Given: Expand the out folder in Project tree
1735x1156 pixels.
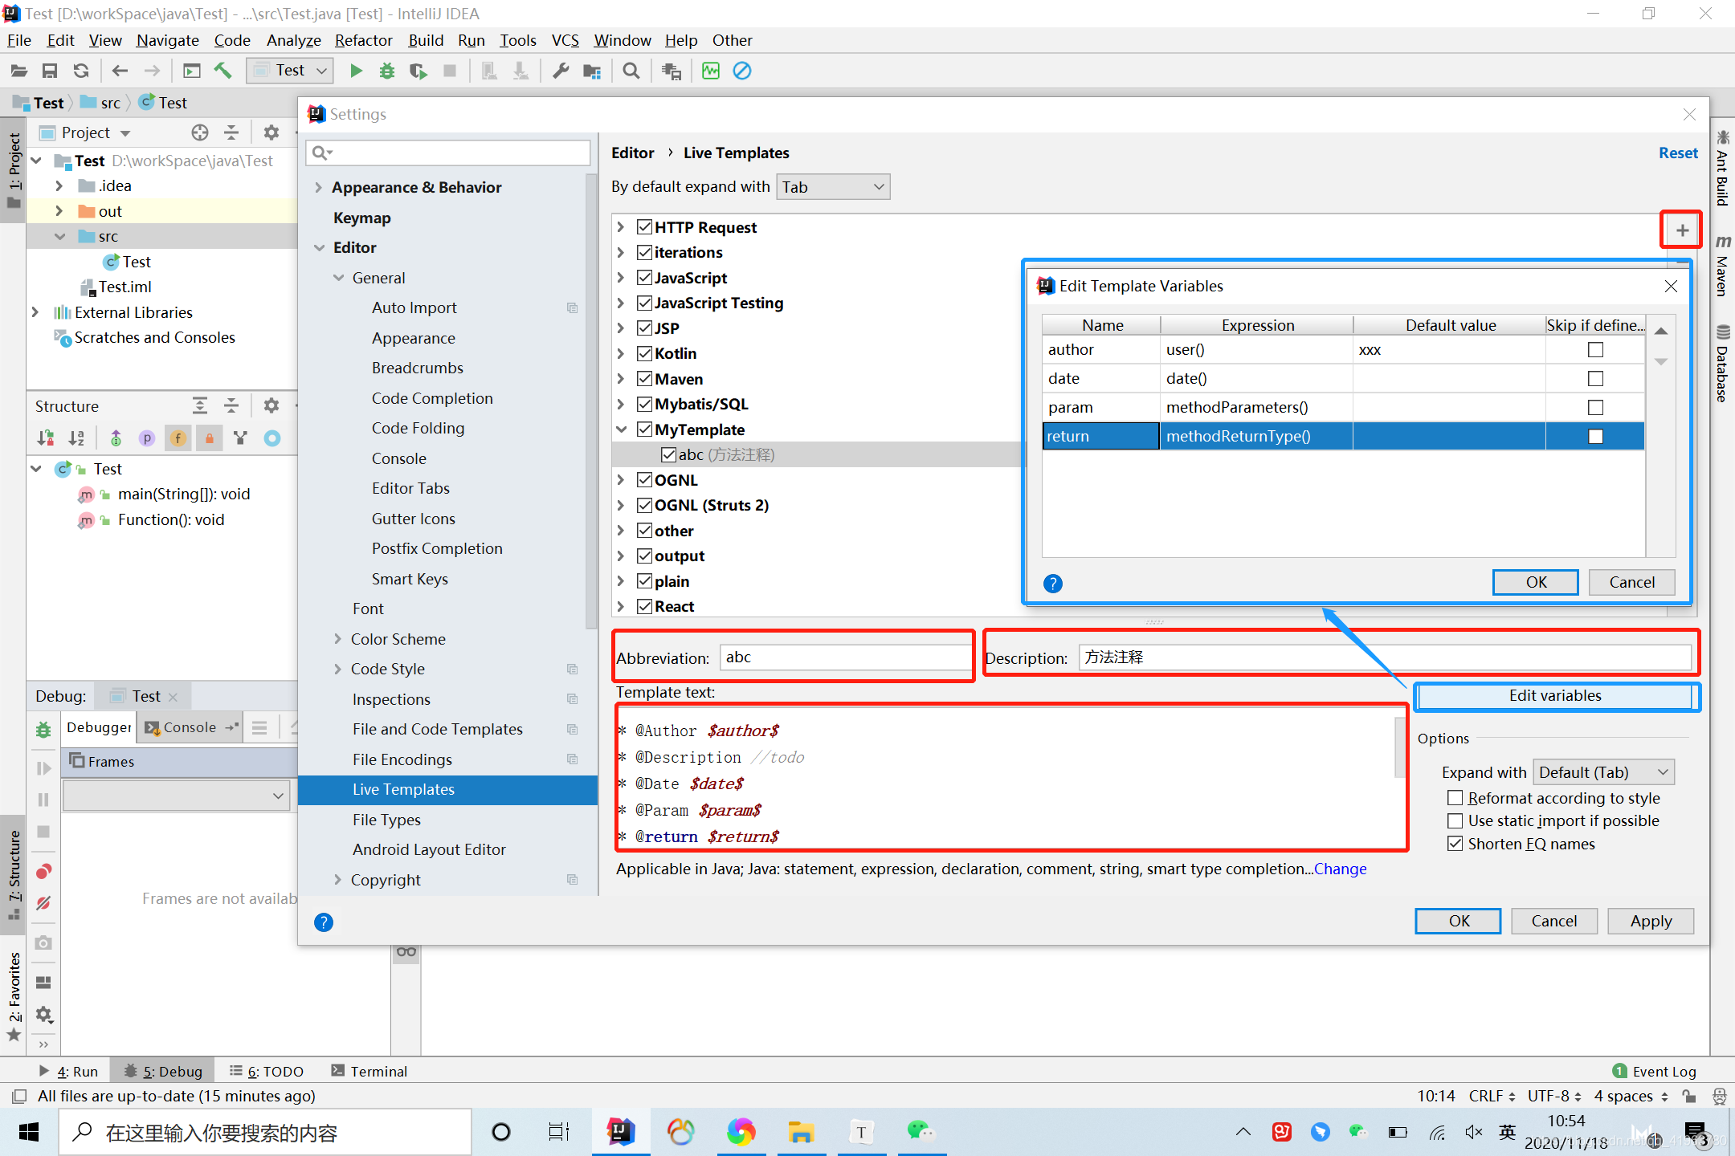Looking at the screenshot, I should click(x=59, y=211).
